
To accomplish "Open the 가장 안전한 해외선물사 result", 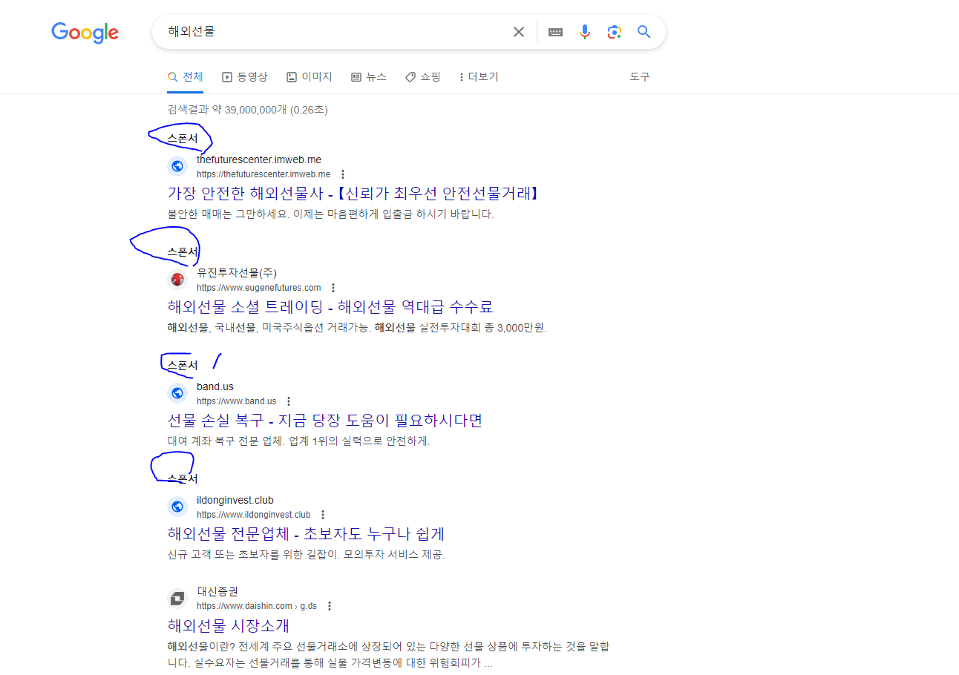I will coord(353,194).
